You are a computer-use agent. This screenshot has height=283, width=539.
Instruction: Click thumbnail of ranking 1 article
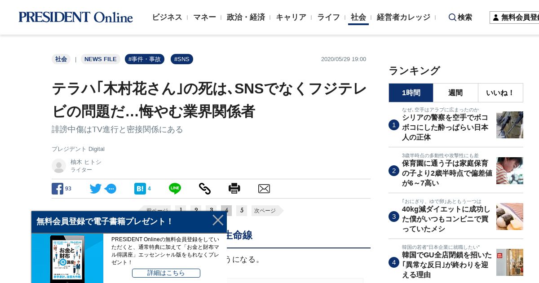point(510,125)
